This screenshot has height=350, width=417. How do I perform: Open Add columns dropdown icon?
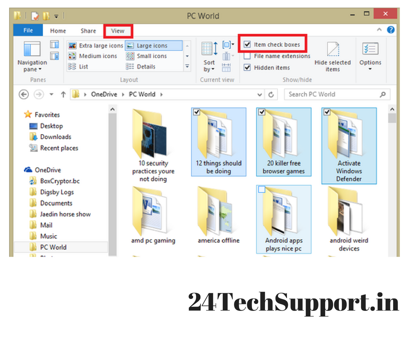tap(228, 56)
